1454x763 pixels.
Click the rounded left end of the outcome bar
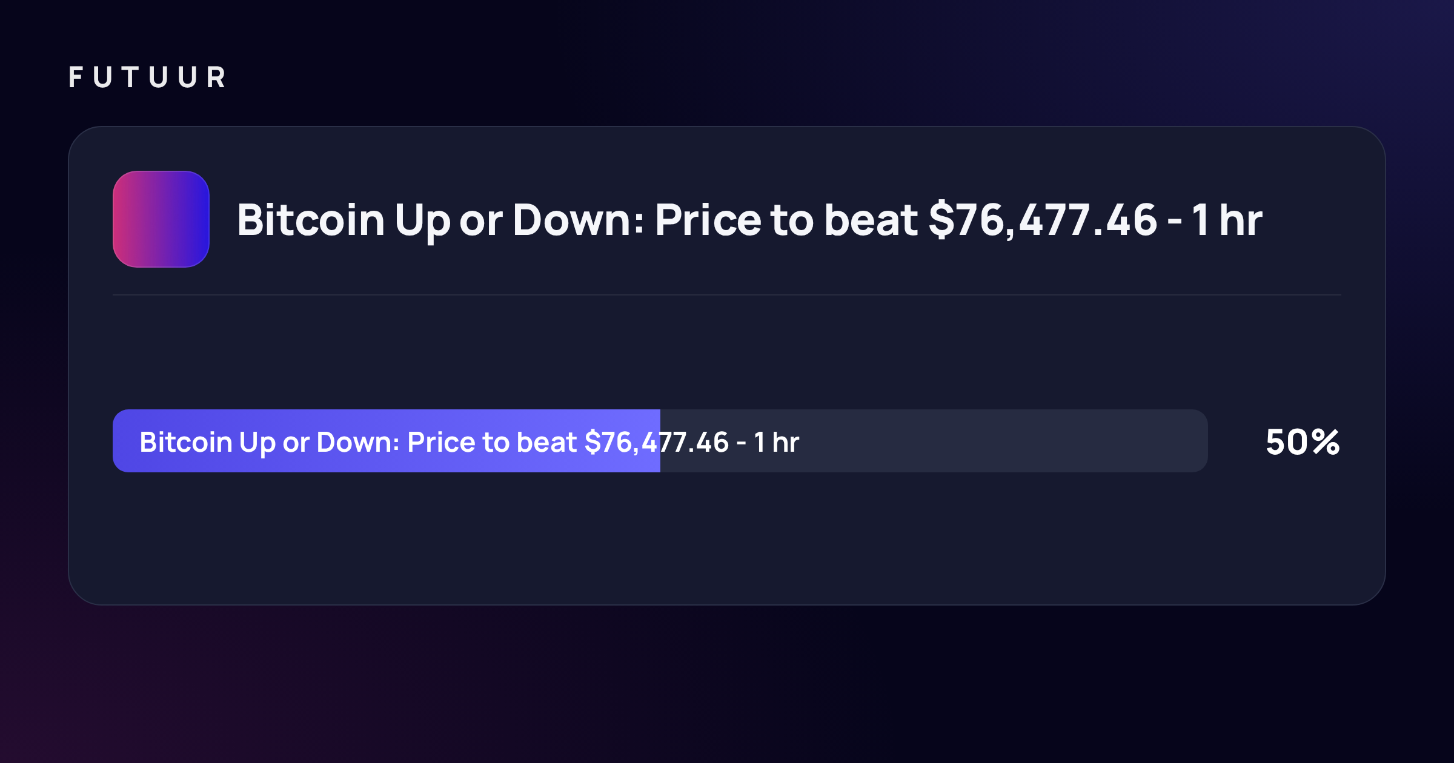[121, 441]
